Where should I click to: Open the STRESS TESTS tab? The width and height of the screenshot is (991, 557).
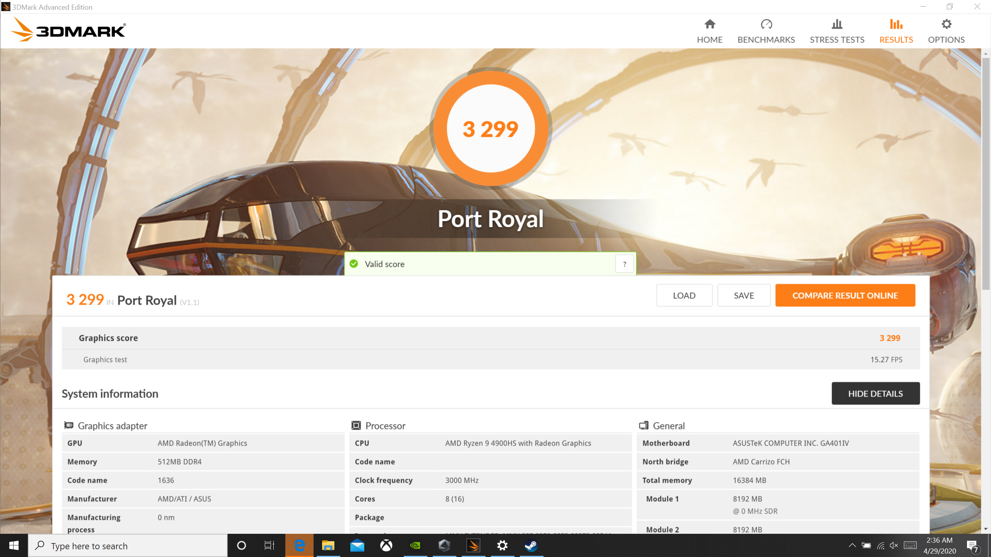point(837,32)
